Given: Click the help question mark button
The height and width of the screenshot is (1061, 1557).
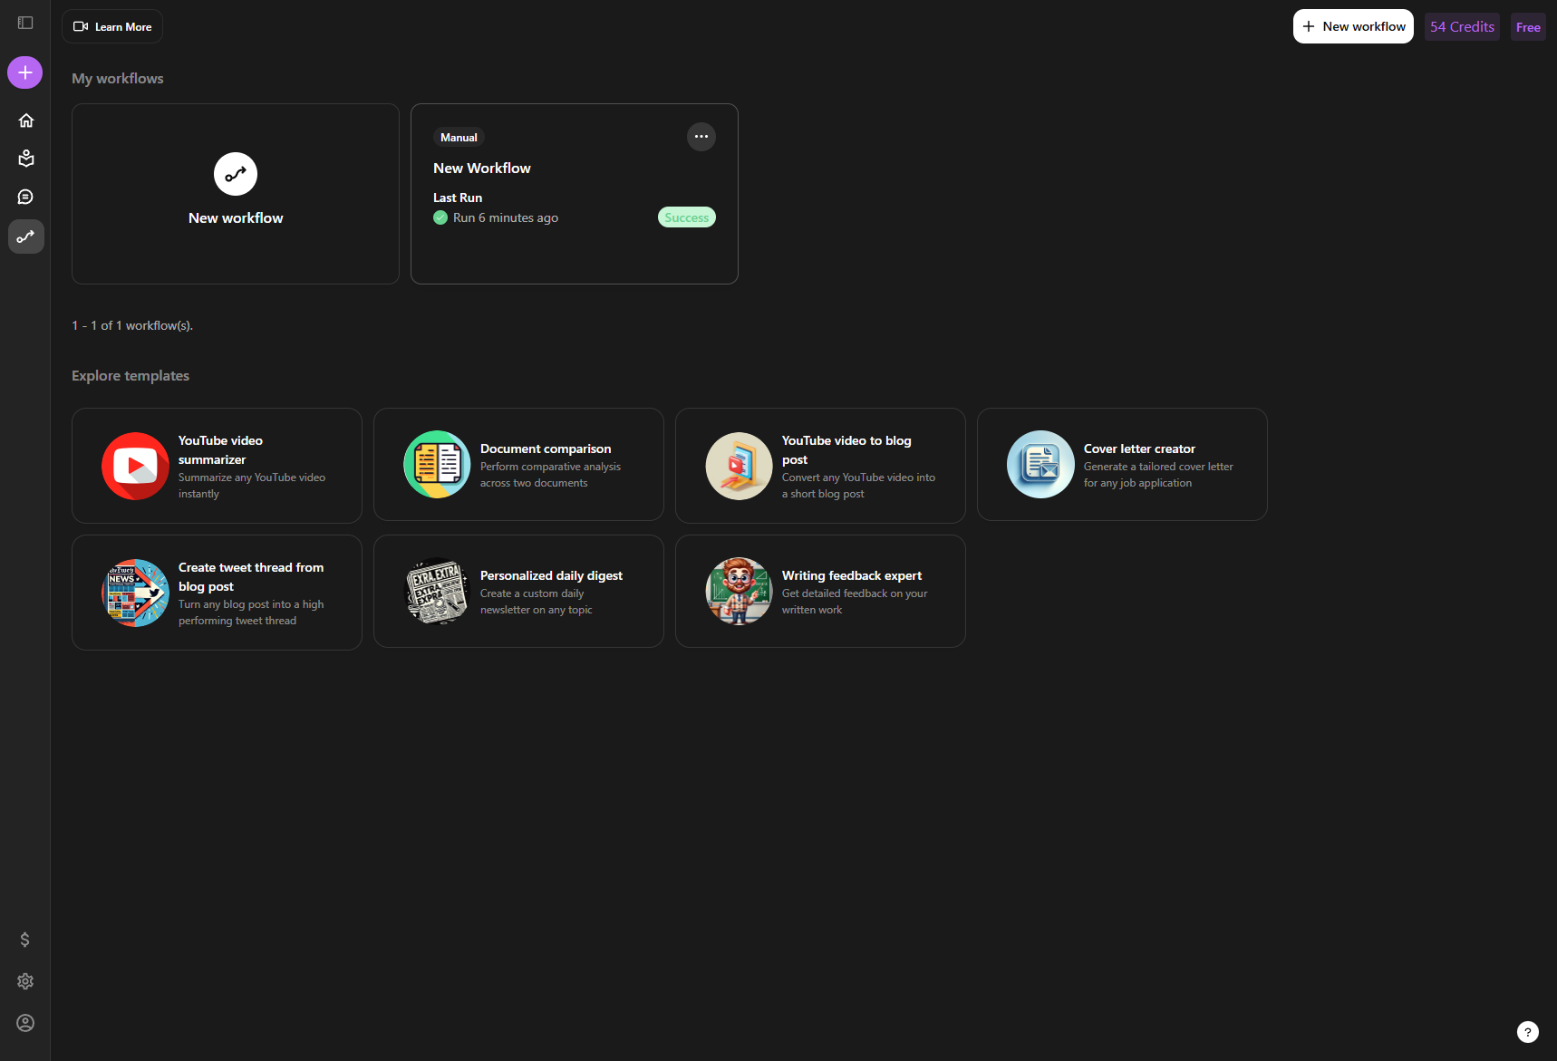Looking at the screenshot, I should pos(1527,1032).
